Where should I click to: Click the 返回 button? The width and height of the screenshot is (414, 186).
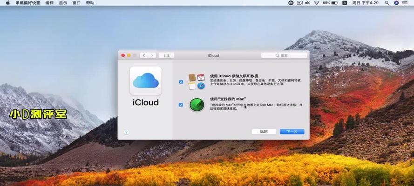point(264,132)
